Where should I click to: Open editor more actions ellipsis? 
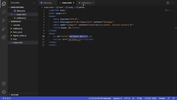click(173, 3)
